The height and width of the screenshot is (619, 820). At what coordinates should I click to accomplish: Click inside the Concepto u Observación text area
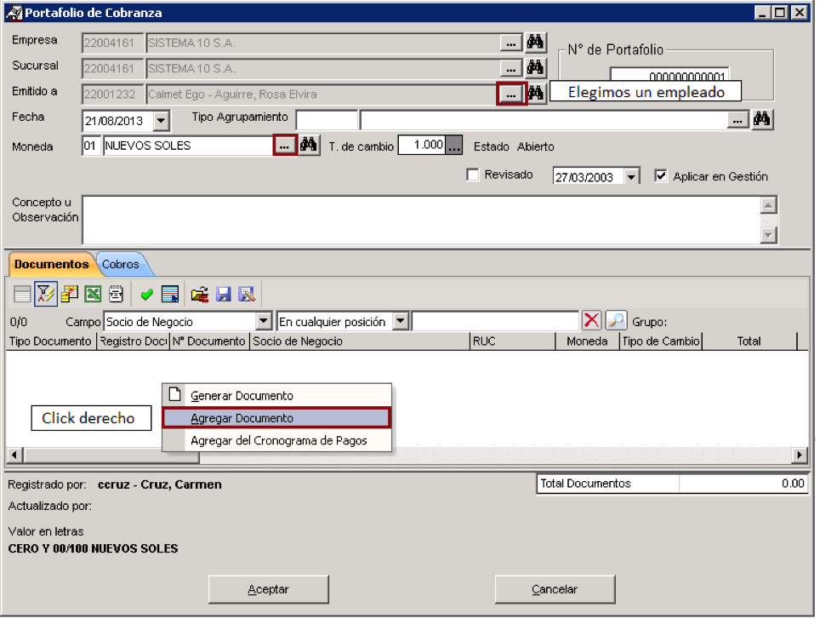pos(421,220)
